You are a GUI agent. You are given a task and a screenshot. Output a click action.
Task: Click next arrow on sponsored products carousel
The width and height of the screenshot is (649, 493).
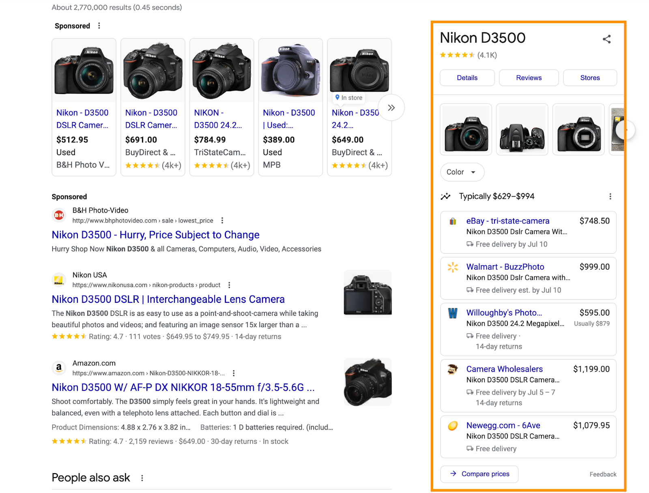(391, 108)
